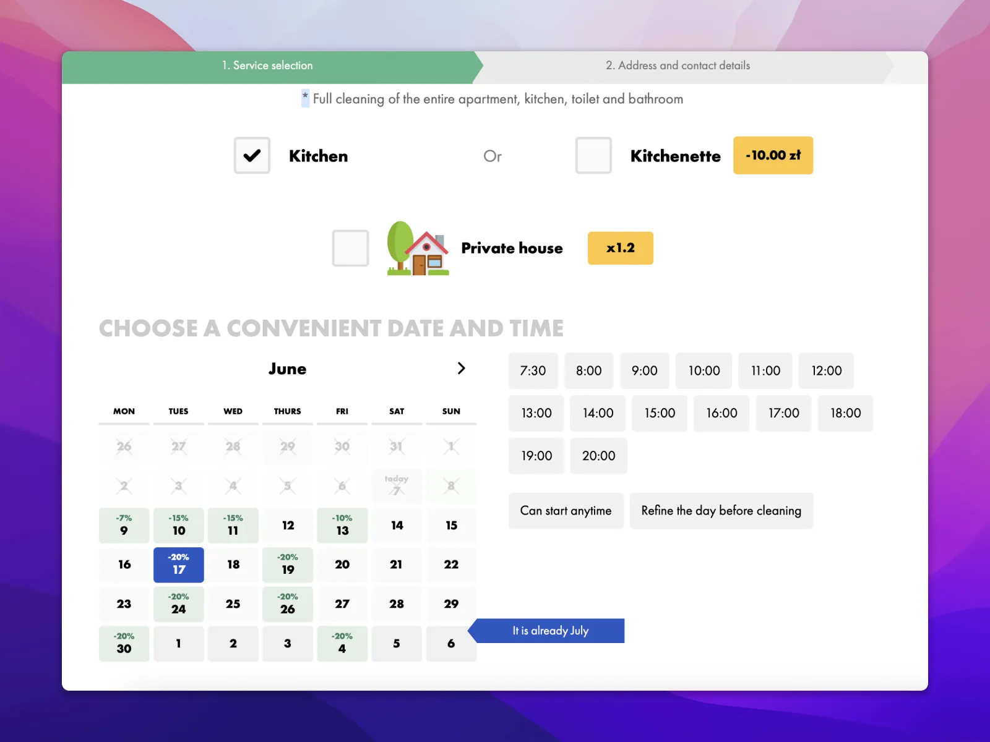Click the blue It is already July label

pos(550,631)
